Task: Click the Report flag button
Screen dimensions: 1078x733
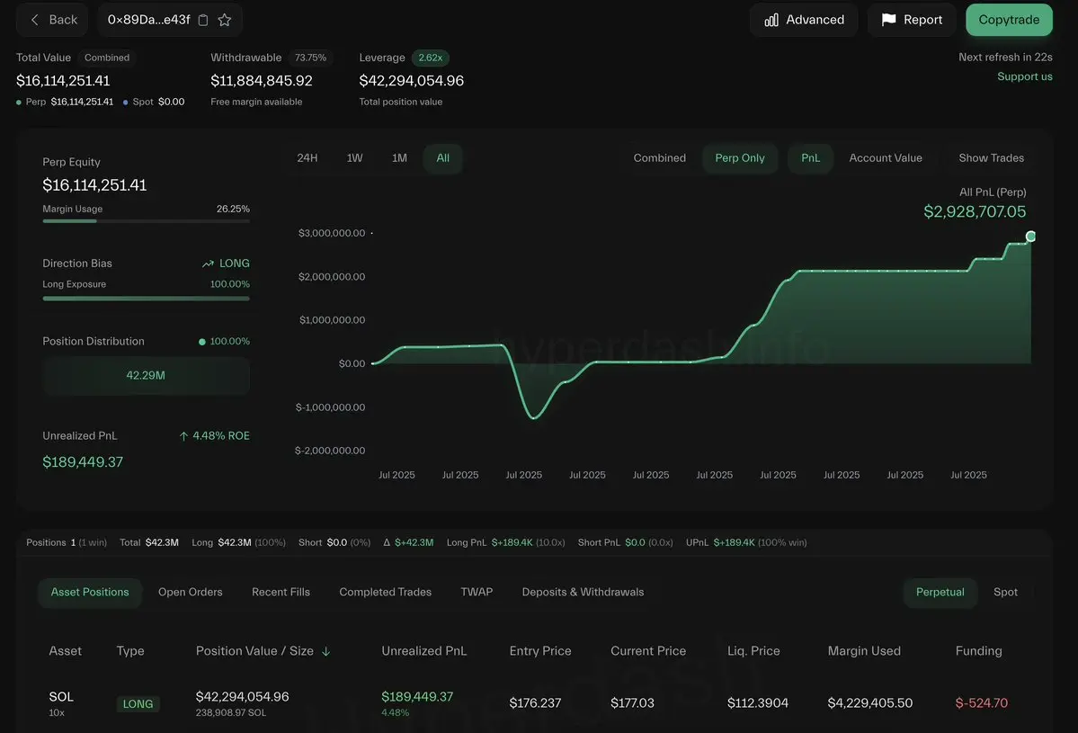Action: tap(912, 20)
